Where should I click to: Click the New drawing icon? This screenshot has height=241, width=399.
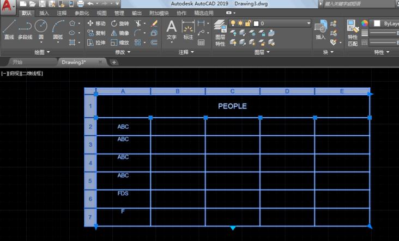(23, 4)
